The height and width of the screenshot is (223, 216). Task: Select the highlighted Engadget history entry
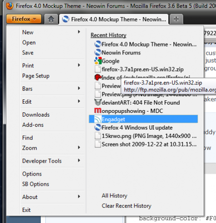pos(143,119)
